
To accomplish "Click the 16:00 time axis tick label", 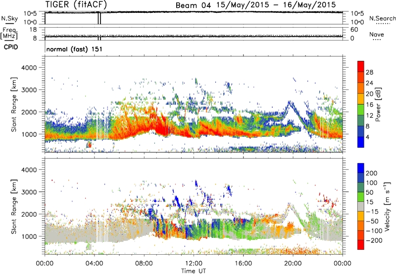I will click(x=243, y=264).
